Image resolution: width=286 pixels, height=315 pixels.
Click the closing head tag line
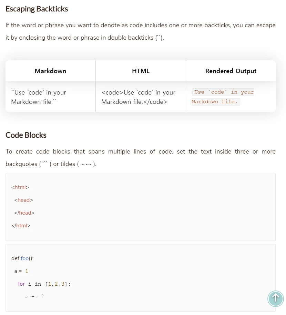coord(24,213)
